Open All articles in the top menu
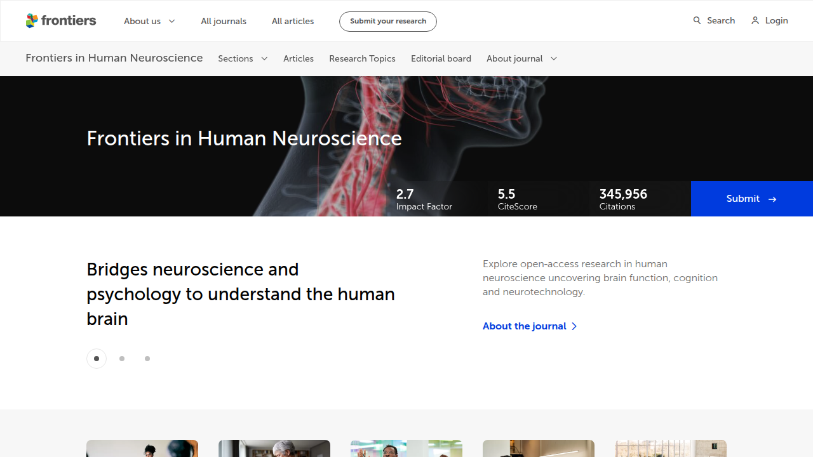The height and width of the screenshot is (457, 813). (x=293, y=21)
